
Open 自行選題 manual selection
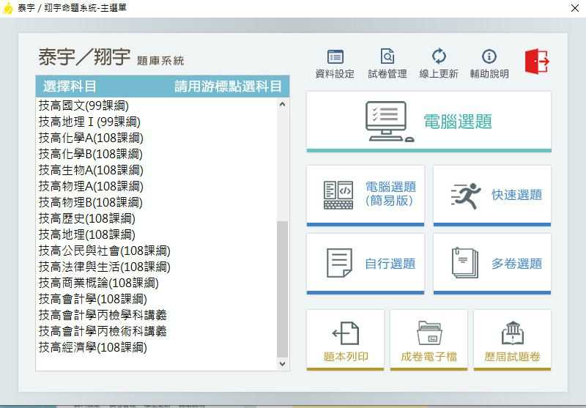click(x=366, y=264)
